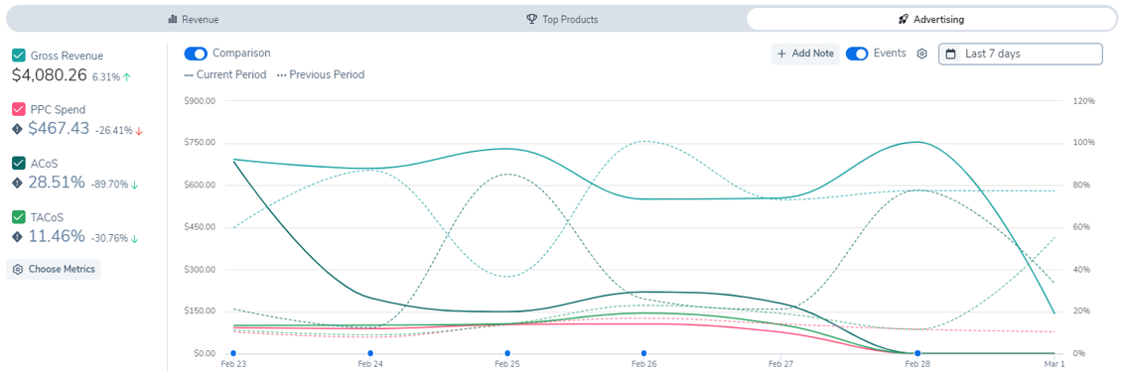The height and width of the screenshot is (373, 1121).
Task: Click the -26.41% PPC spend change
Action: [119, 130]
